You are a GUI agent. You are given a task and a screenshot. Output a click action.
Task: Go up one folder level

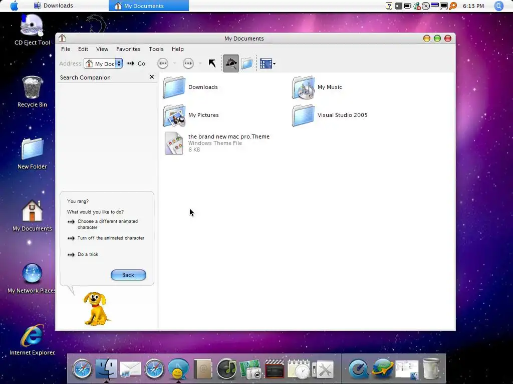(x=212, y=63)
